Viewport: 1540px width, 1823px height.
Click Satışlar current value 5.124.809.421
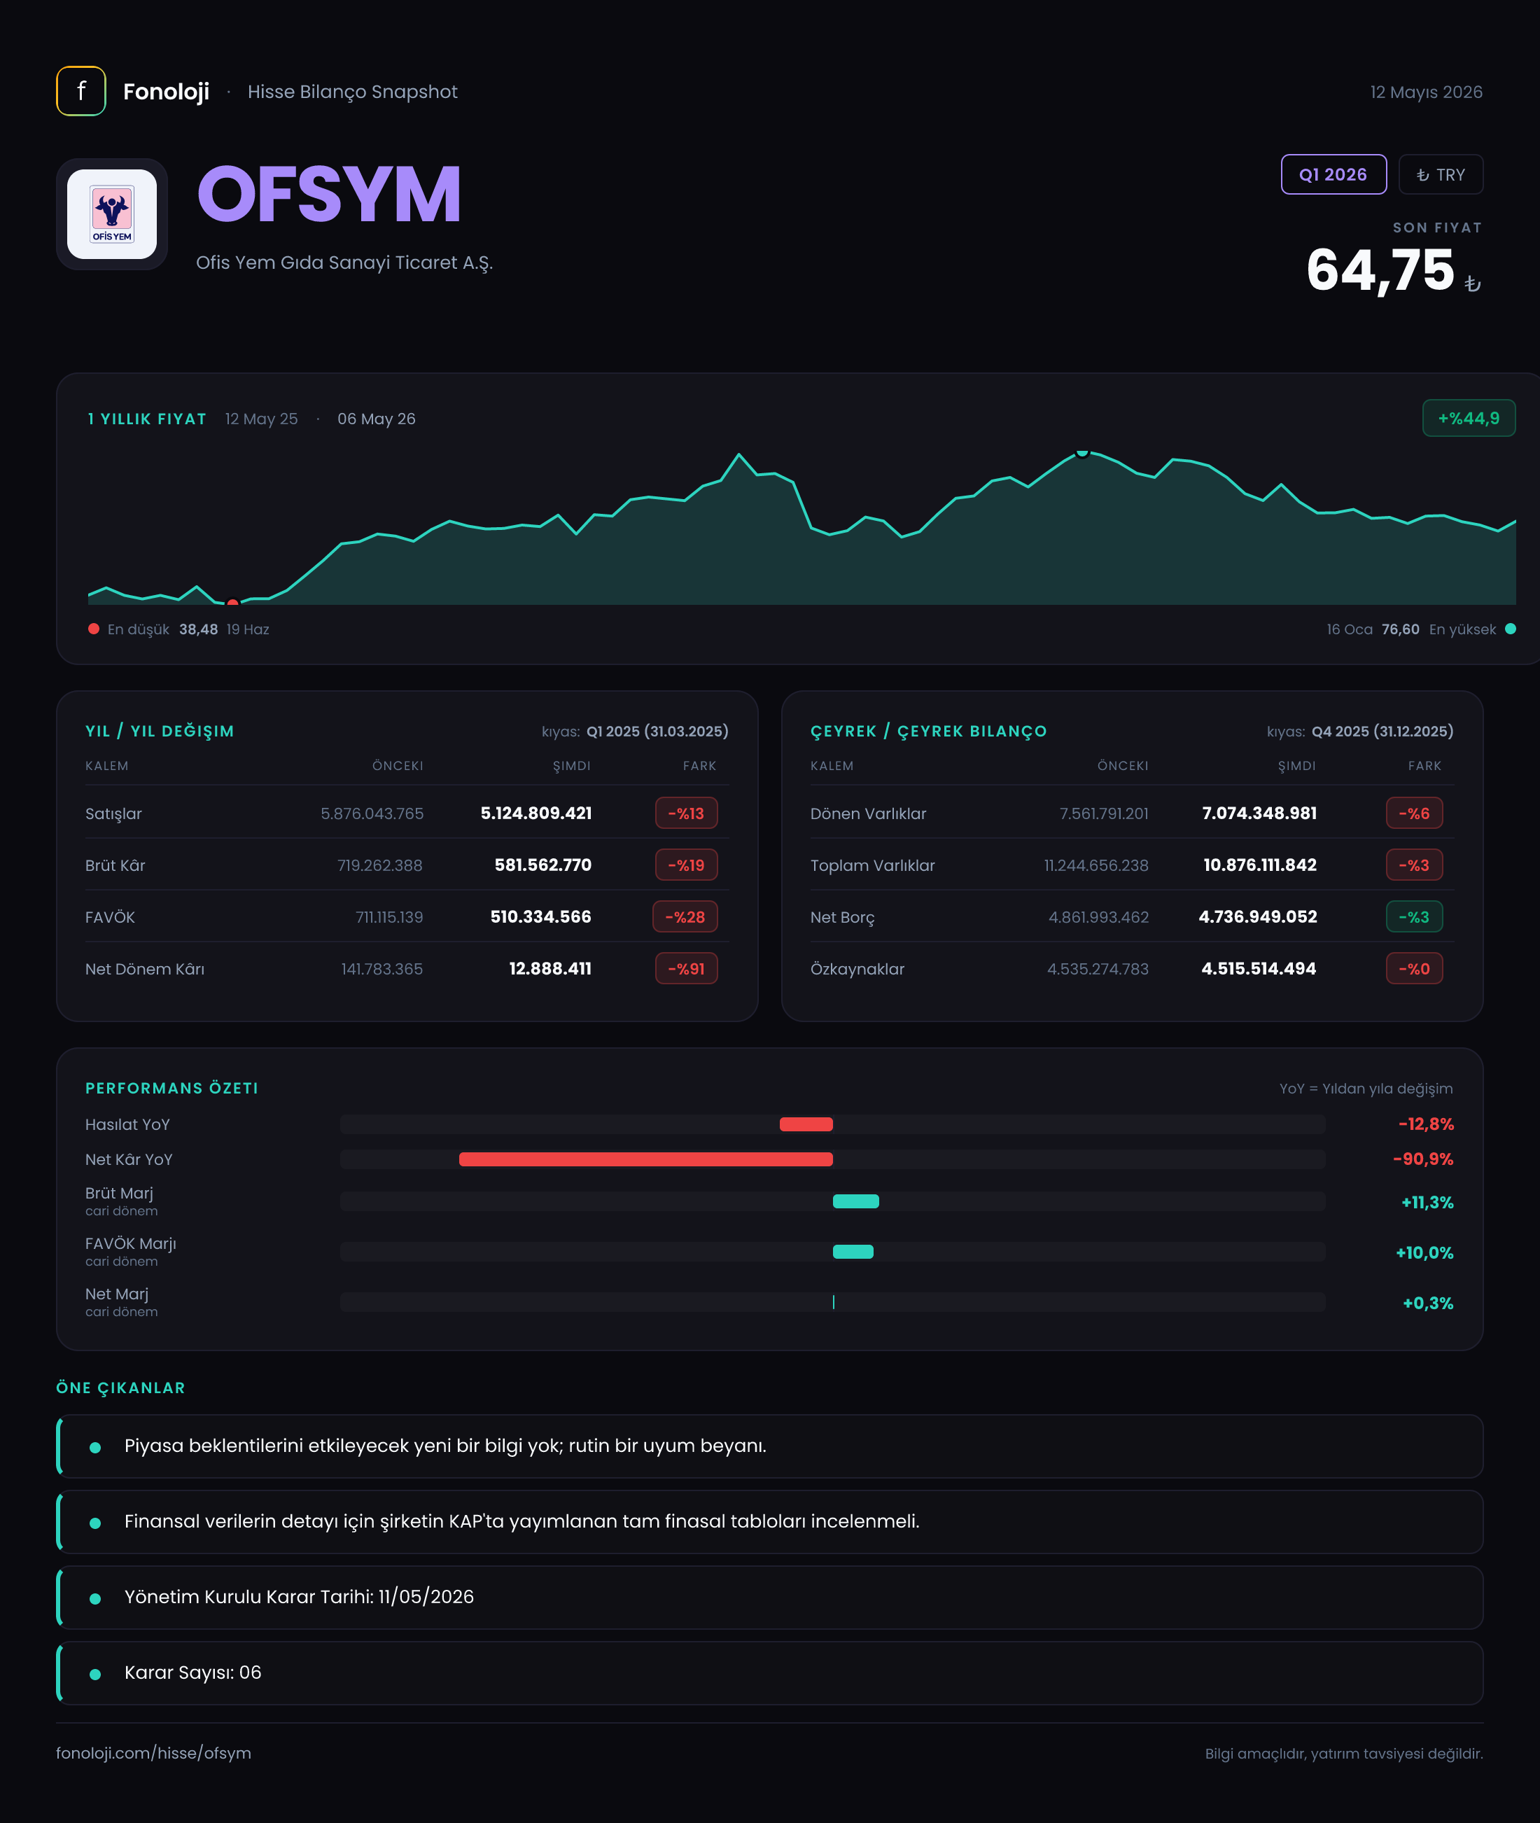pyautogui.click(x=536, y=813)
